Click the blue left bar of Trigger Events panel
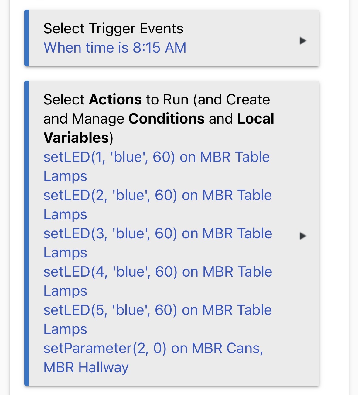This screenshot has width=358, height=395. [27, 38]
